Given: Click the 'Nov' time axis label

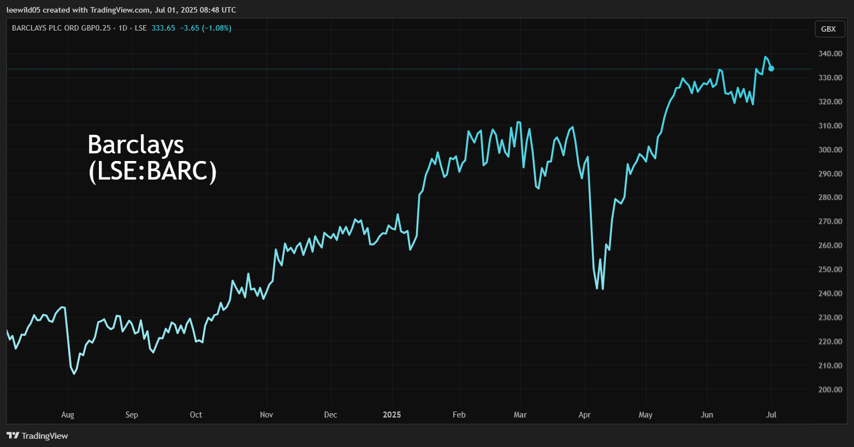Looking at the screenshot, I should [x=266, y=415].
